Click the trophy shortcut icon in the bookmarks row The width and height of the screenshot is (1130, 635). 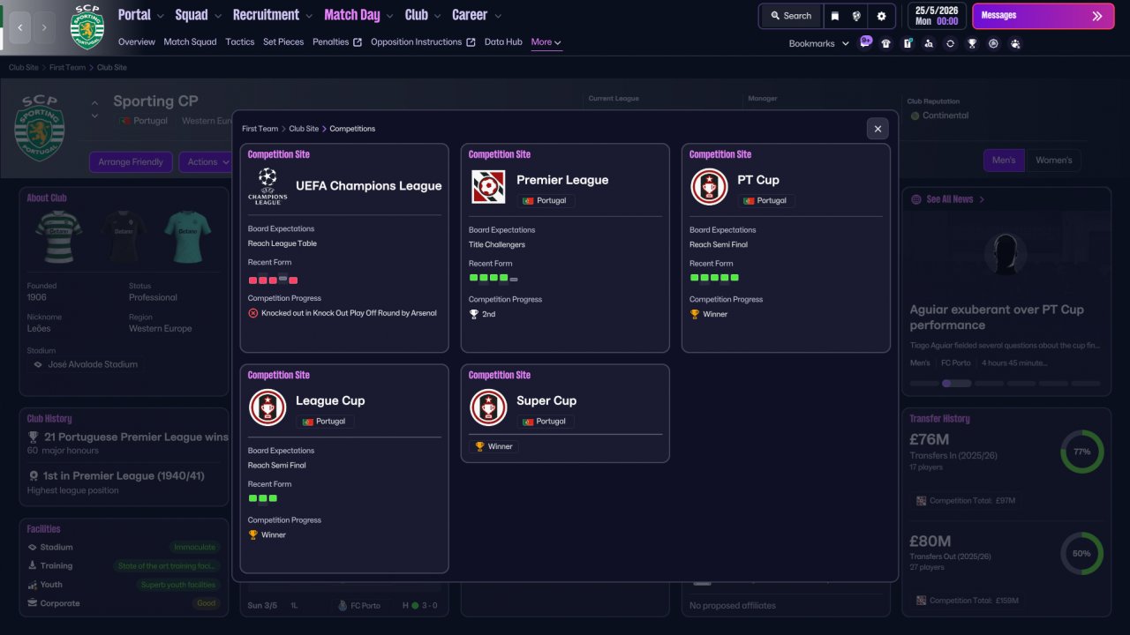coord(972,43)
